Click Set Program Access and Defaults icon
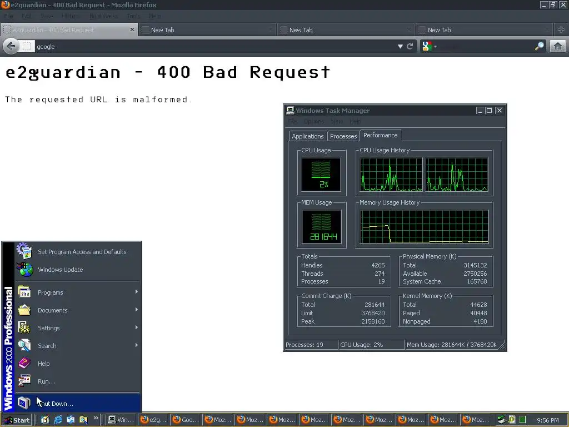 click(x=24, y=251)
